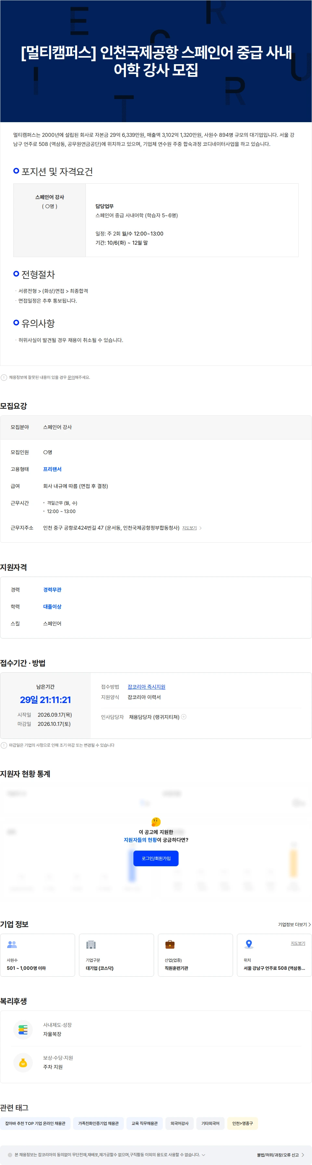312x1165 pixels.
Task: Click the 잡코리아 즉시지원 link
Action: [146, 686]
